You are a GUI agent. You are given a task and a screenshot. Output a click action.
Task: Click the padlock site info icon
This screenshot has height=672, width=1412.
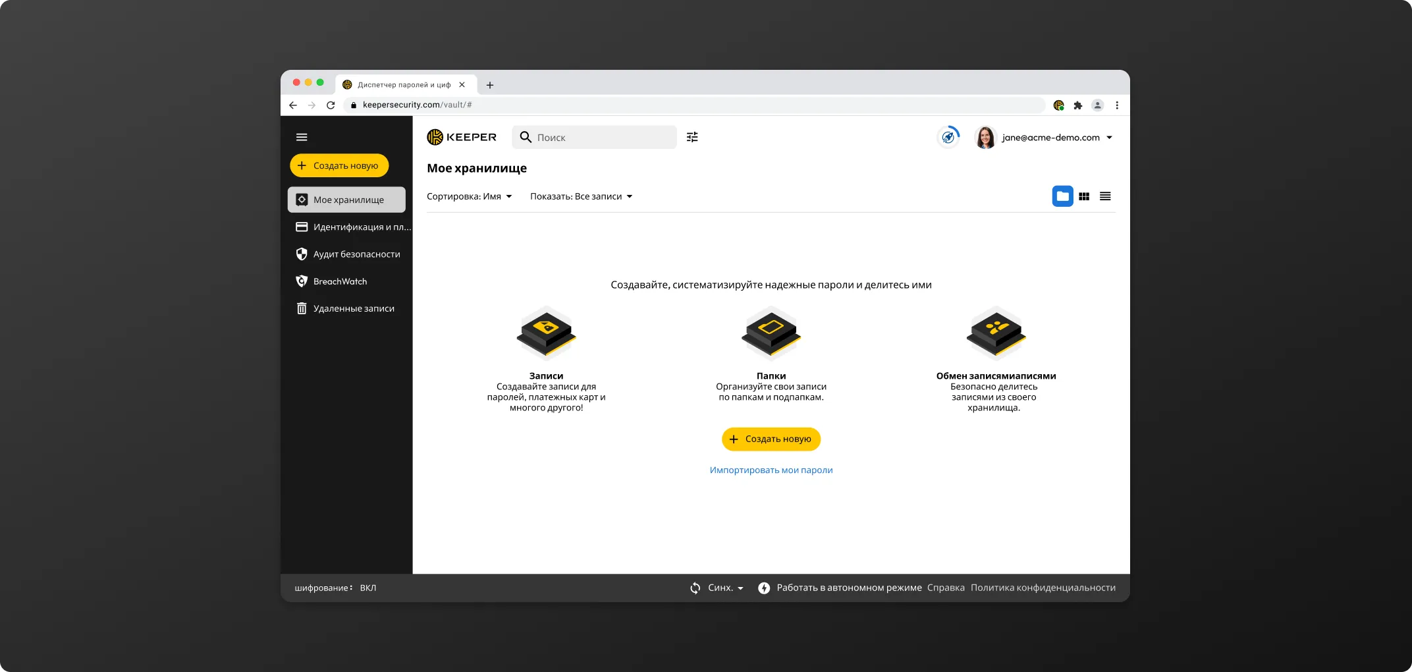coord(354,105)
